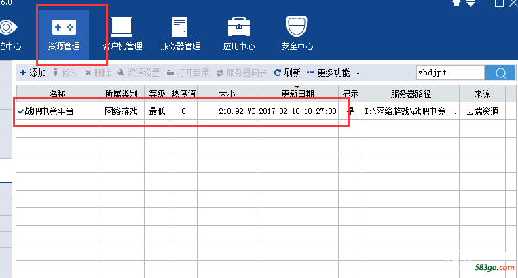Click the 210.92 MB size cell
518x278 pixels.
coord(227,111)
